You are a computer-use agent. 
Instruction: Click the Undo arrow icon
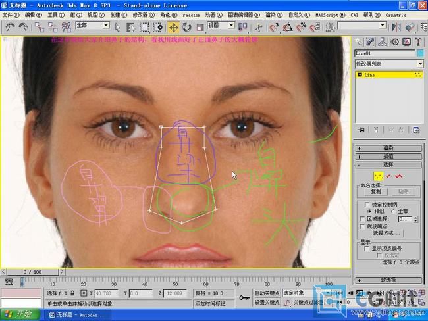click(10, 27)
